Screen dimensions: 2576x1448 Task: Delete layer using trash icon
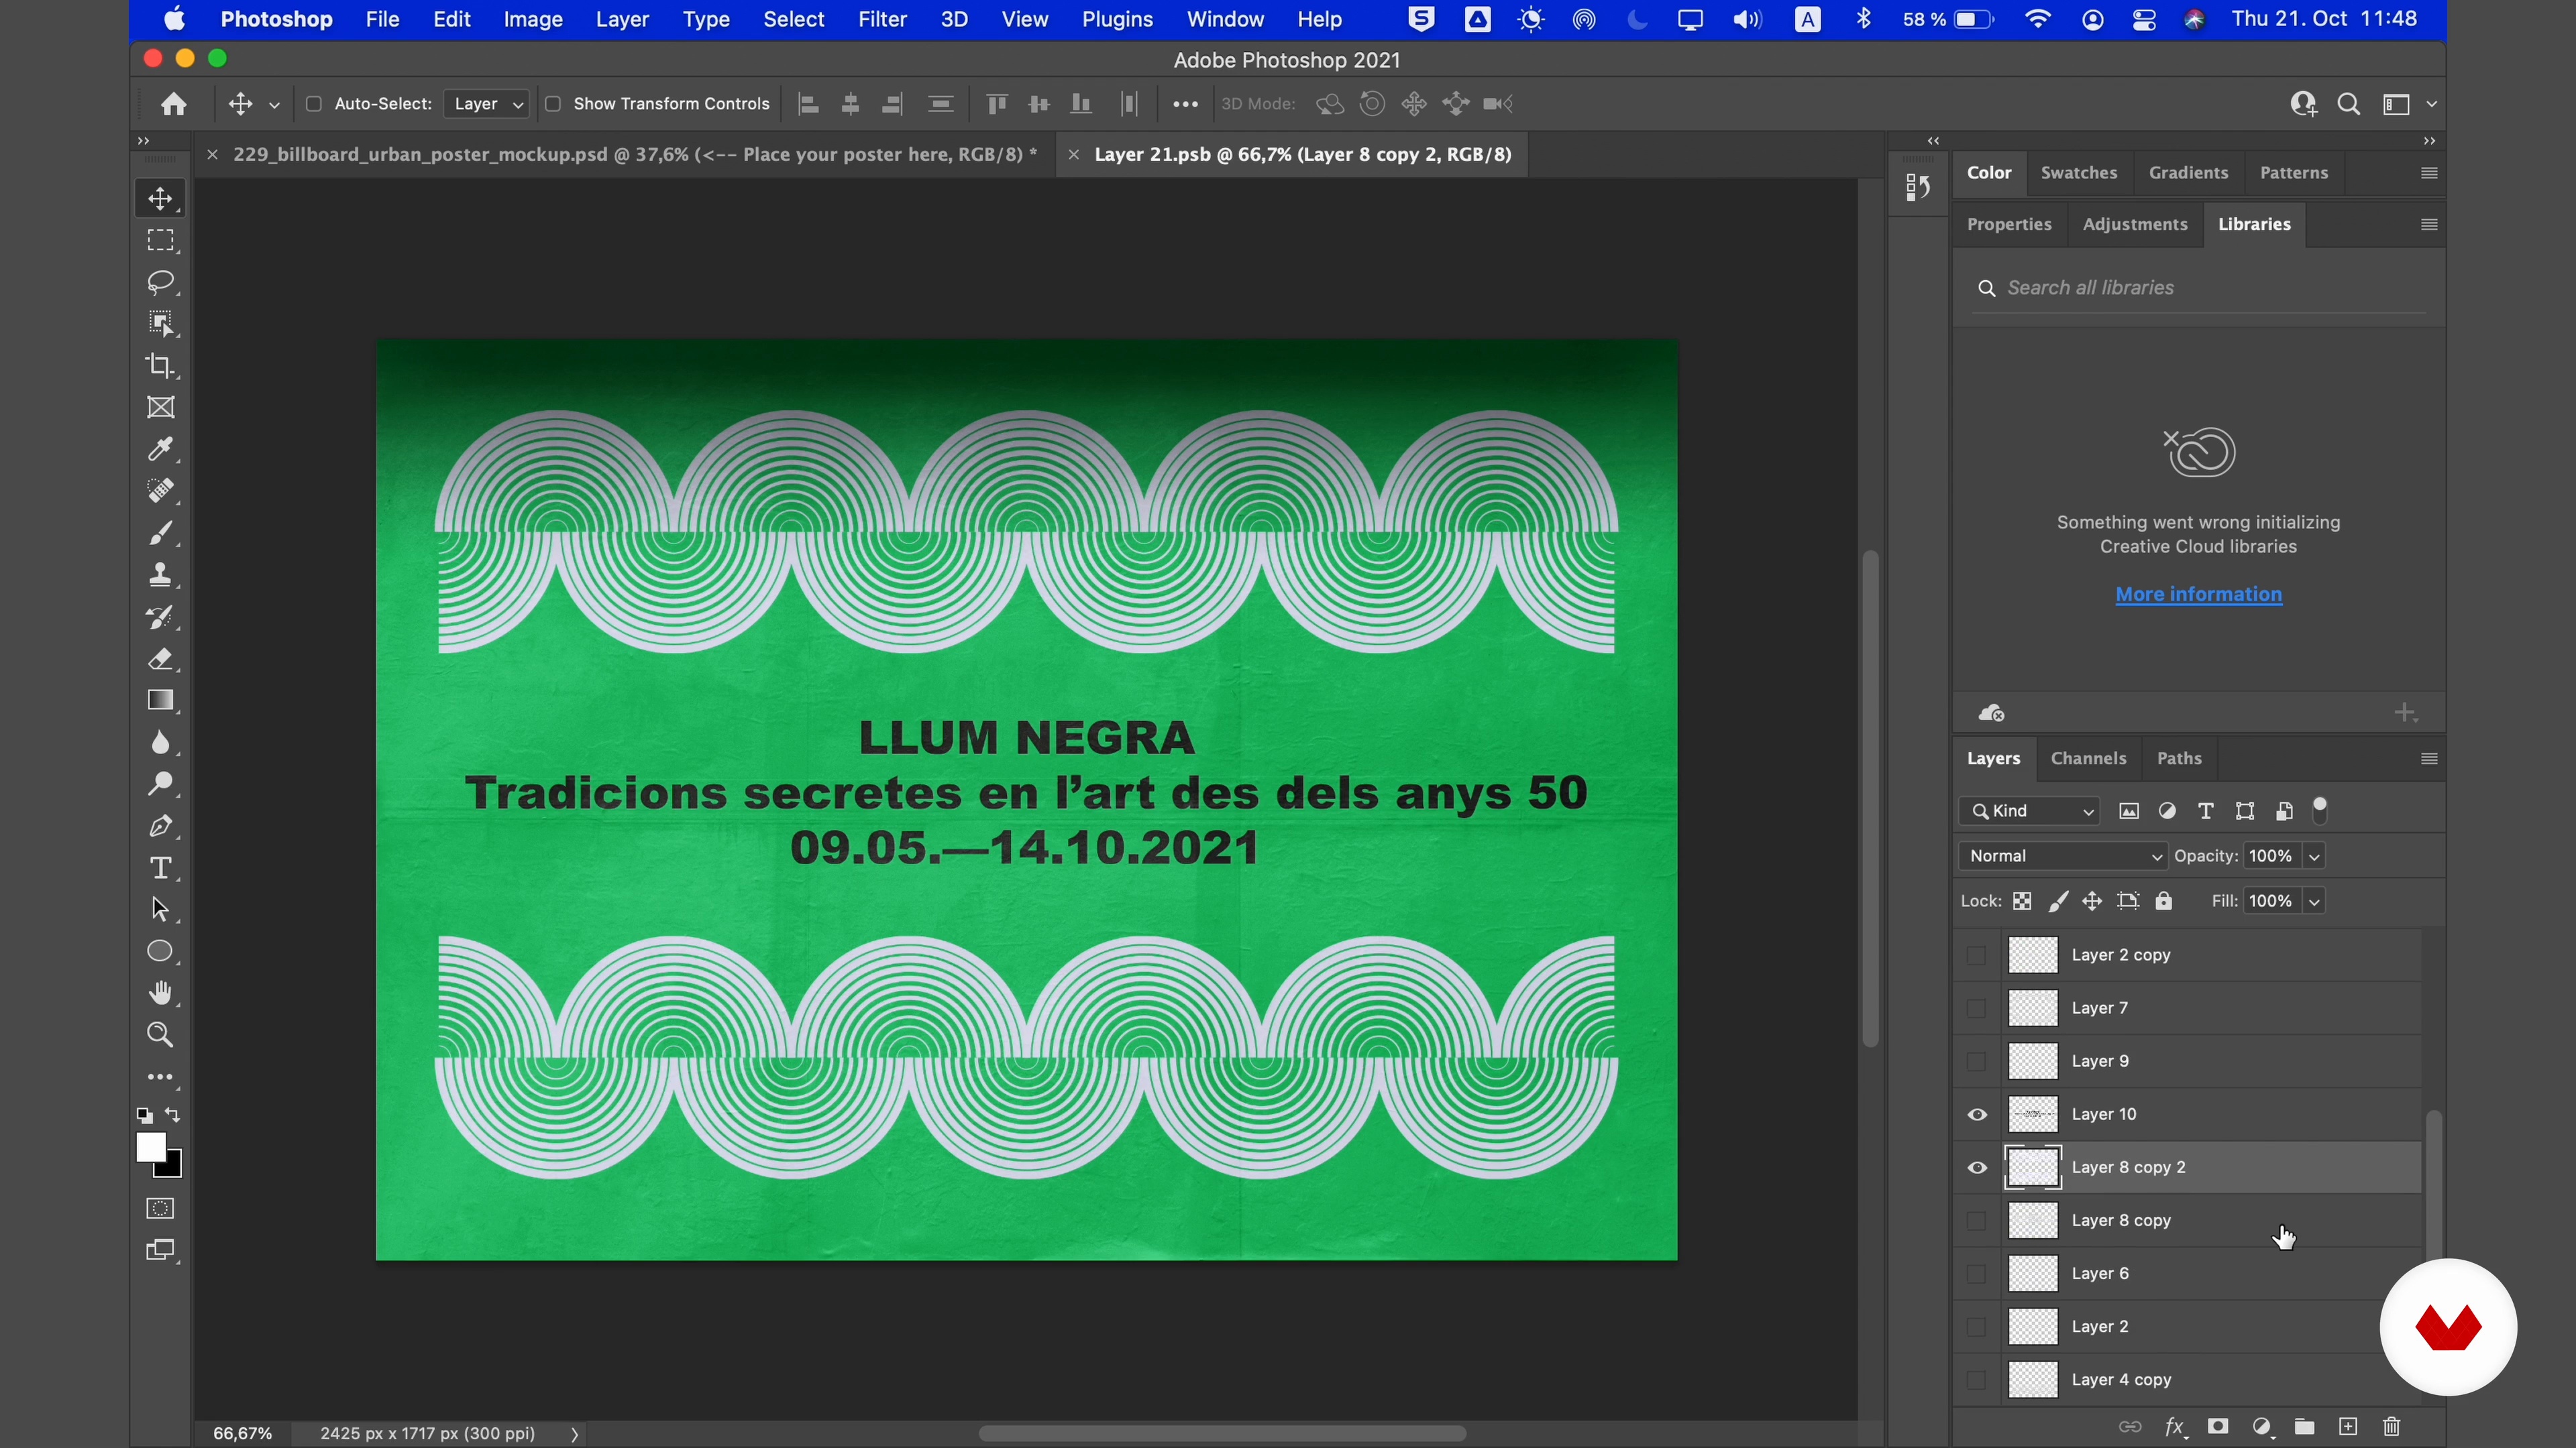pyautogui.click(x=2392, y=1426)
